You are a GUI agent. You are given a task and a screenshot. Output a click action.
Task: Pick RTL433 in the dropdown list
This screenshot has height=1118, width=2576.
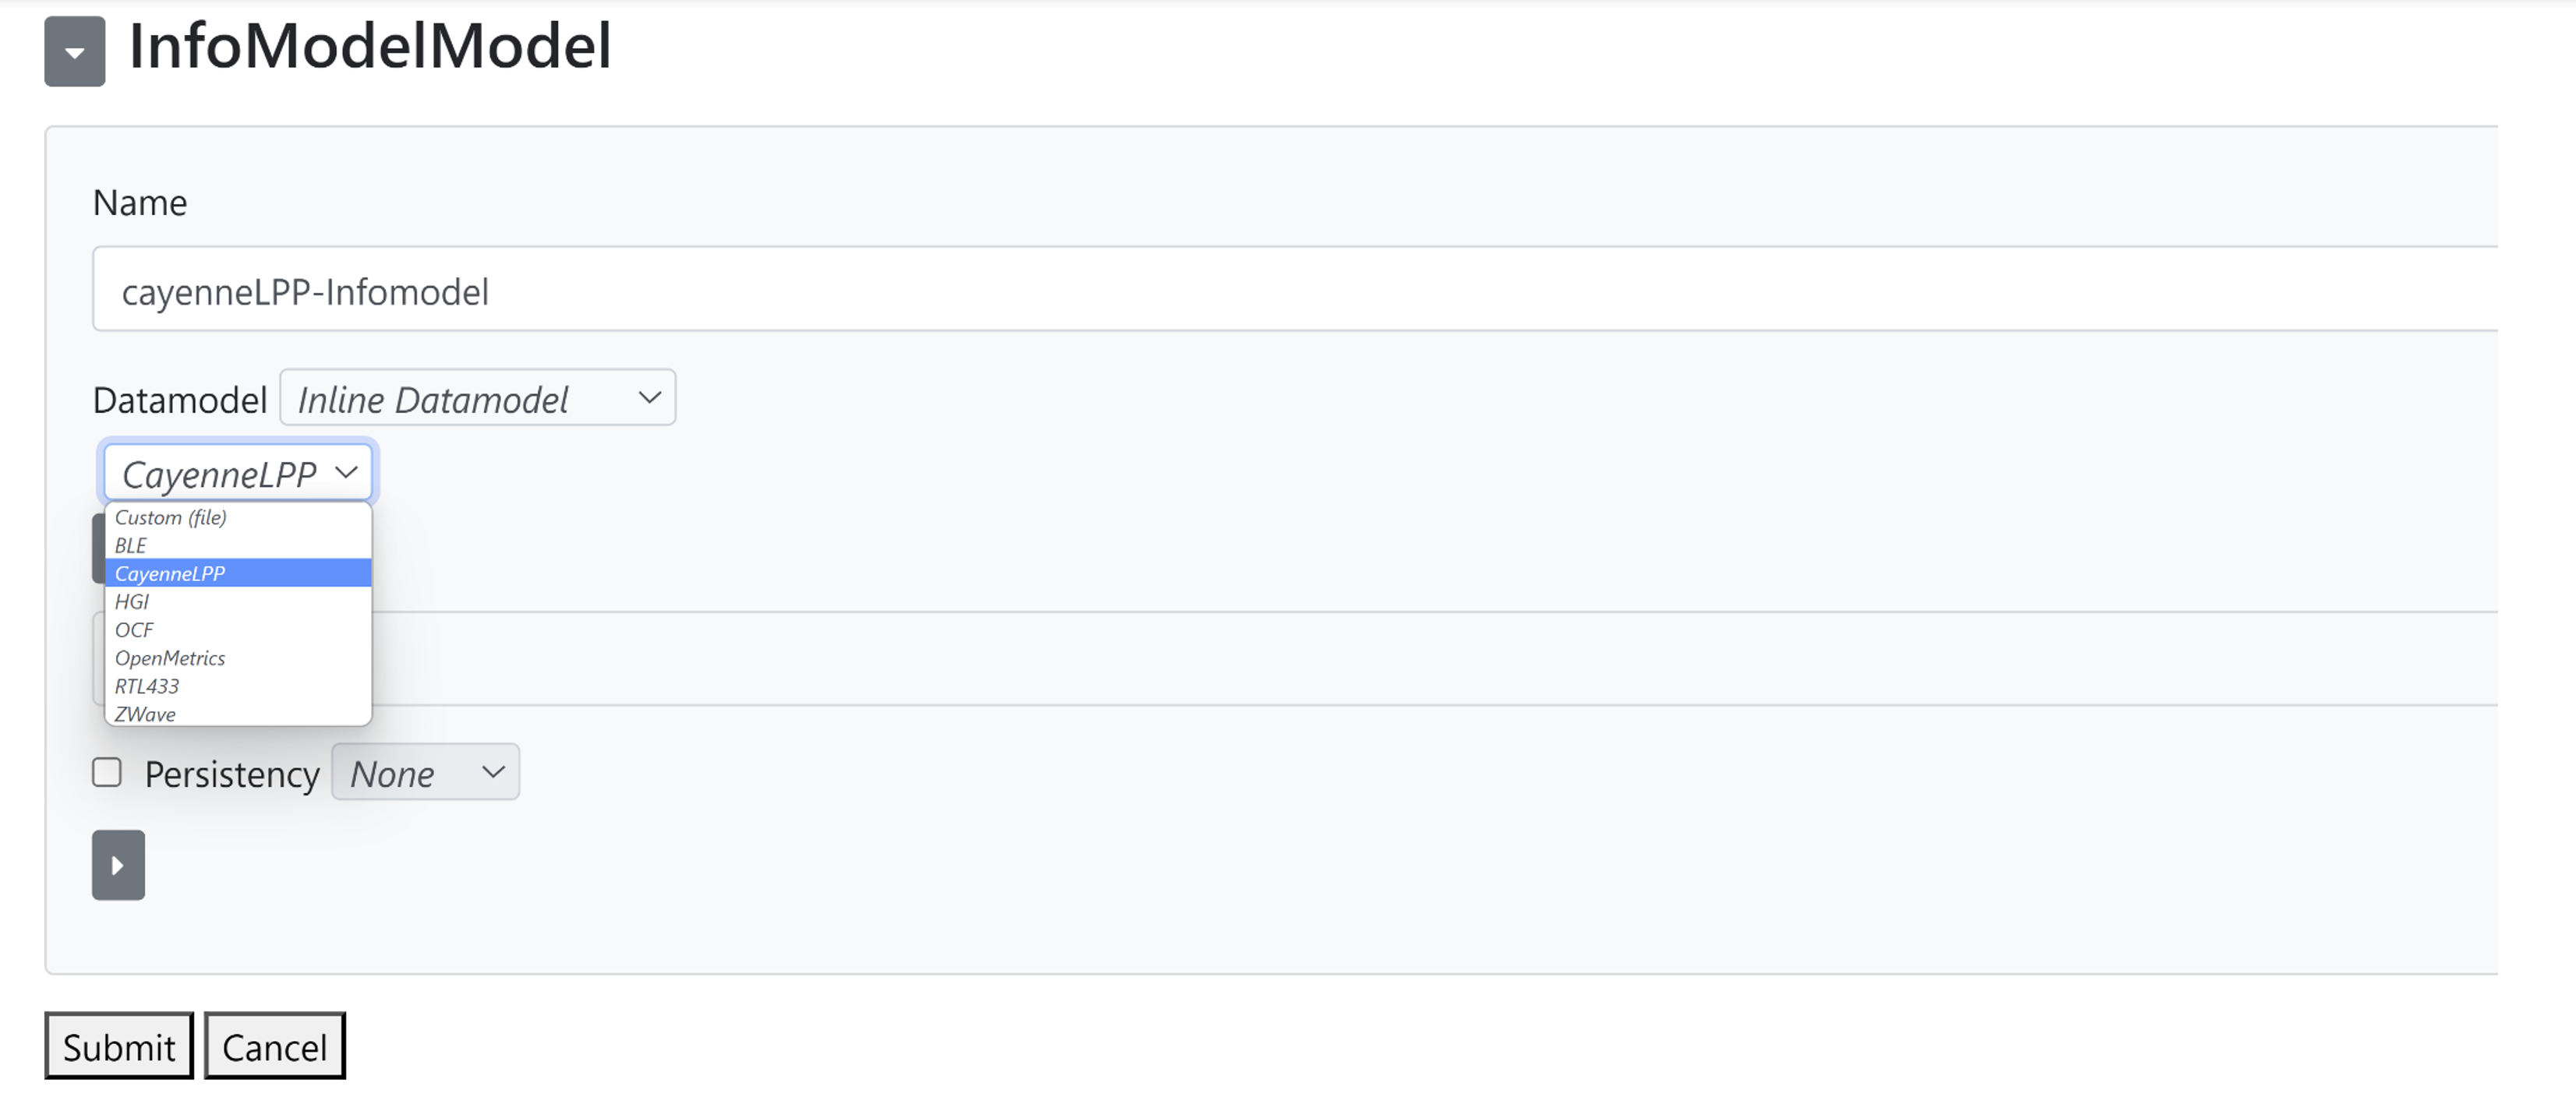click(x=147, y=686)
